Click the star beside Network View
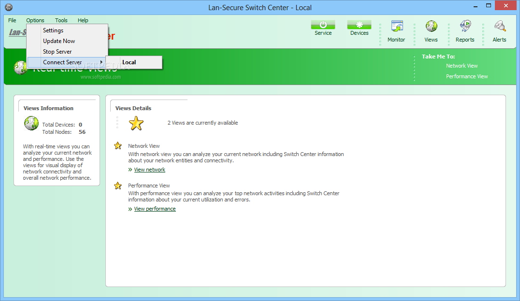The image size is (520, 301). point(118,146)
